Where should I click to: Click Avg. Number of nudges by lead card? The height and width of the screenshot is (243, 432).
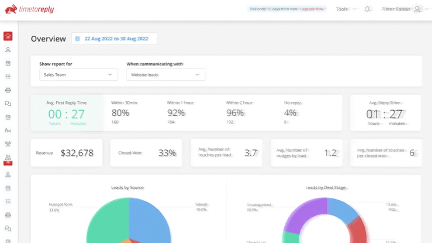coord(306,152)
